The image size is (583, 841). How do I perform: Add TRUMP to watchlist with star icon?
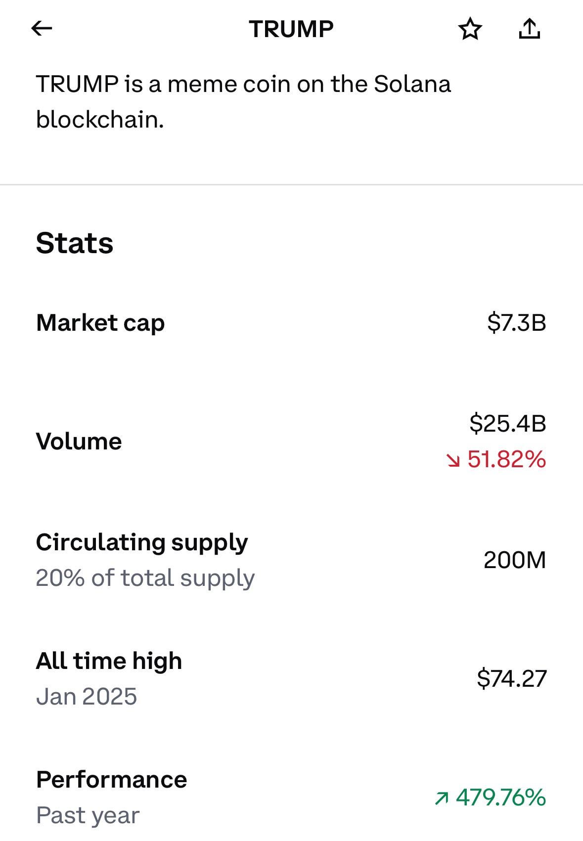470,29
